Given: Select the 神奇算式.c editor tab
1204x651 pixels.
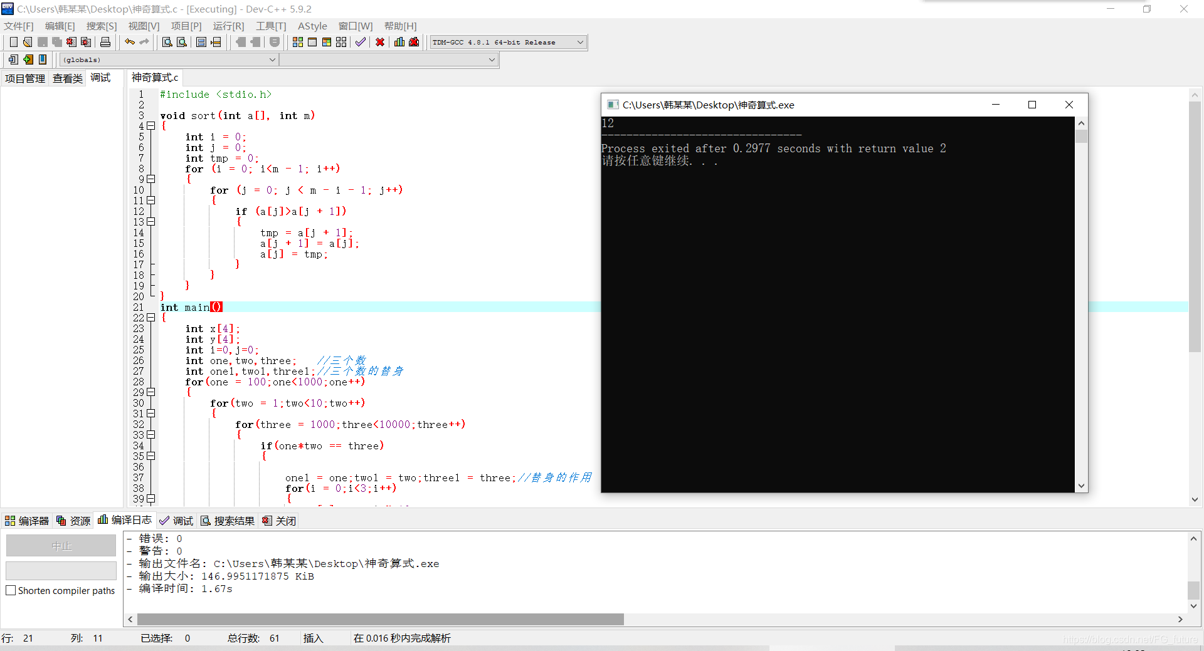Looking at the screenshot, I should (x=155, y=78).
